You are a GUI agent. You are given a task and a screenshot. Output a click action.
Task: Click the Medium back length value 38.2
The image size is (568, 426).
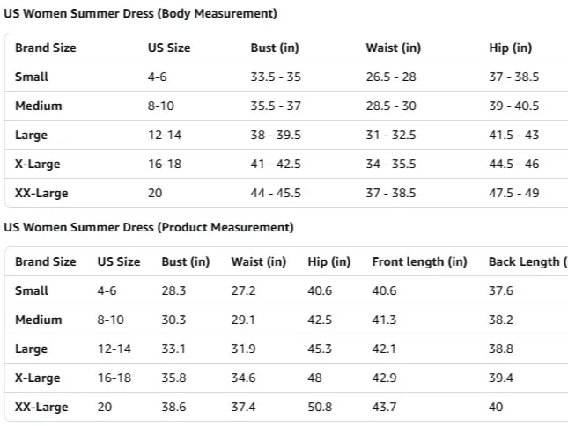pyautogui.click(x=500, y=319)
